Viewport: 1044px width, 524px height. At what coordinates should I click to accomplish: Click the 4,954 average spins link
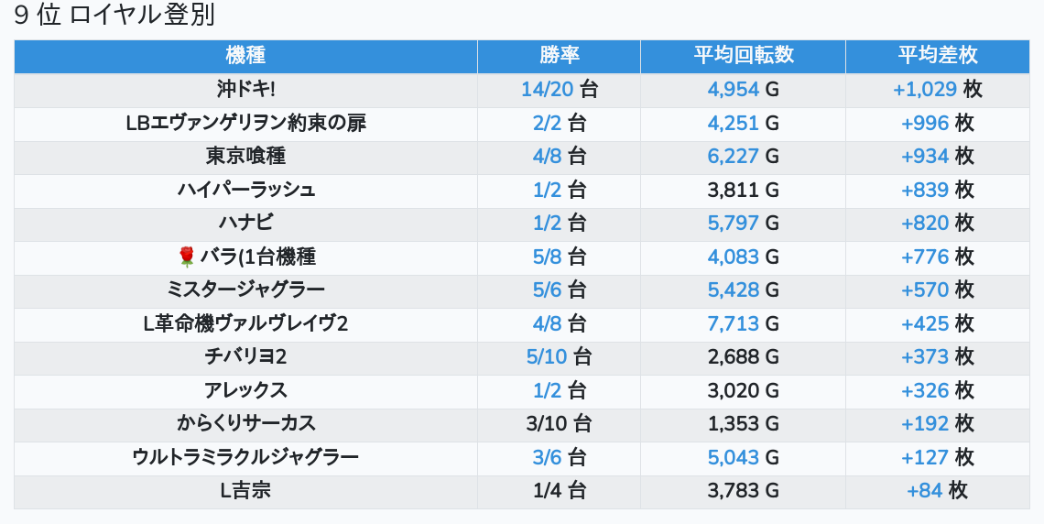pos(734,90)
